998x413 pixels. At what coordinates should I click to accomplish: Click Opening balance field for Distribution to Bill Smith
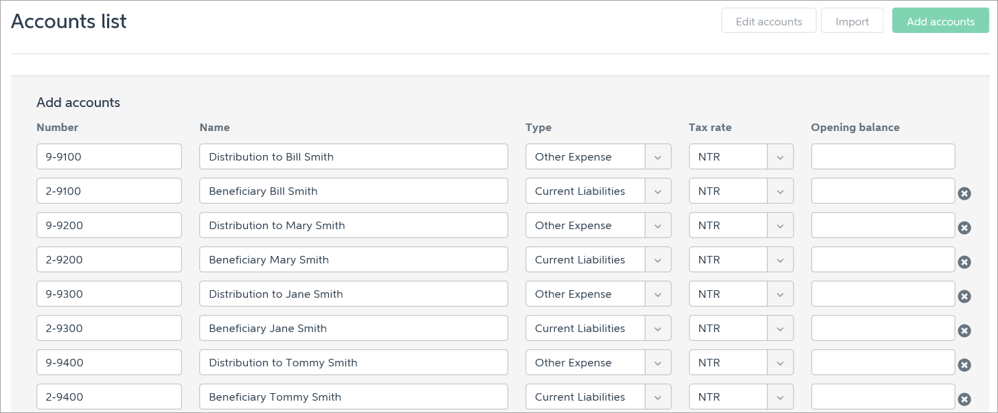coord(883,156)
